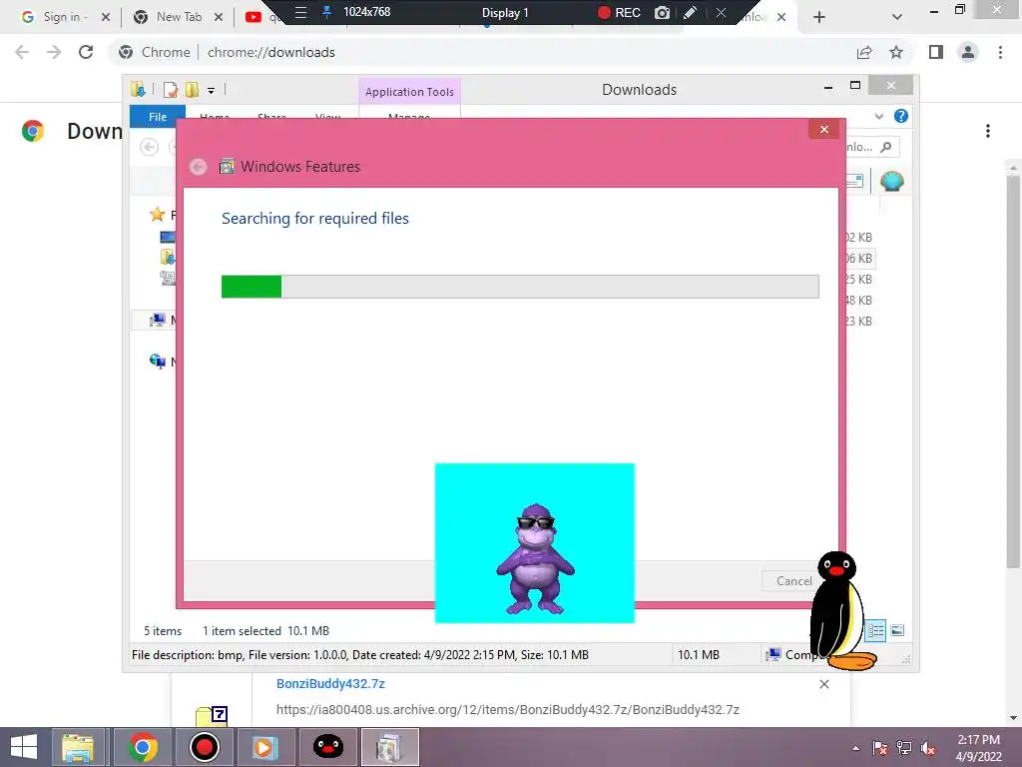Click the 7z file icon in downloads

pos(212,716)
